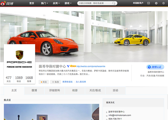Send a private message via 私信
This screenshot has width=168, height=120.
click(55, 82)
